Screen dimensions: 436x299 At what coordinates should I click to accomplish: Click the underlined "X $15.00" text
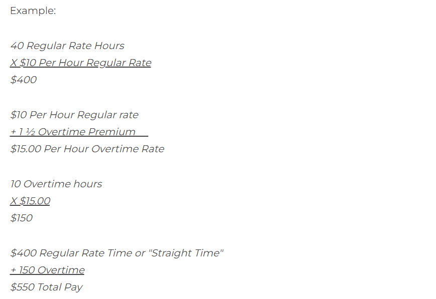pos(30,201)
